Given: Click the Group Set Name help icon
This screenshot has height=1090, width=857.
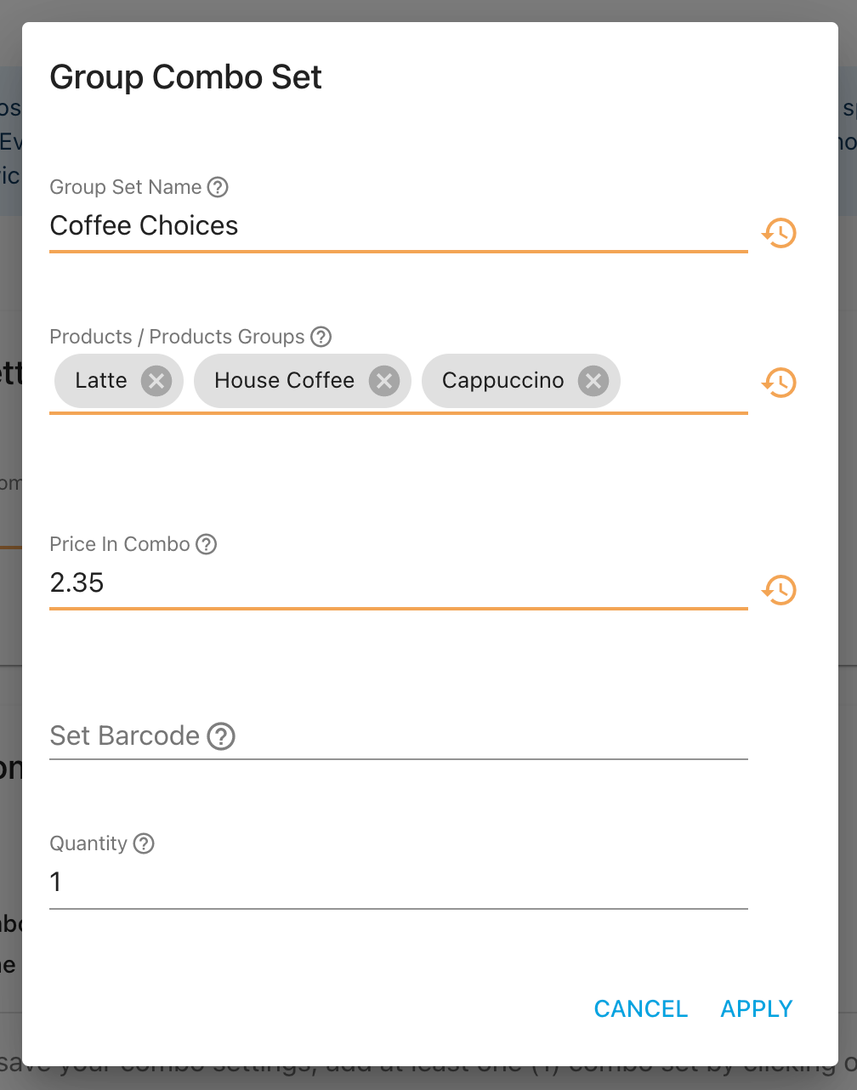Looking at the screenshot, I should 219,187.
